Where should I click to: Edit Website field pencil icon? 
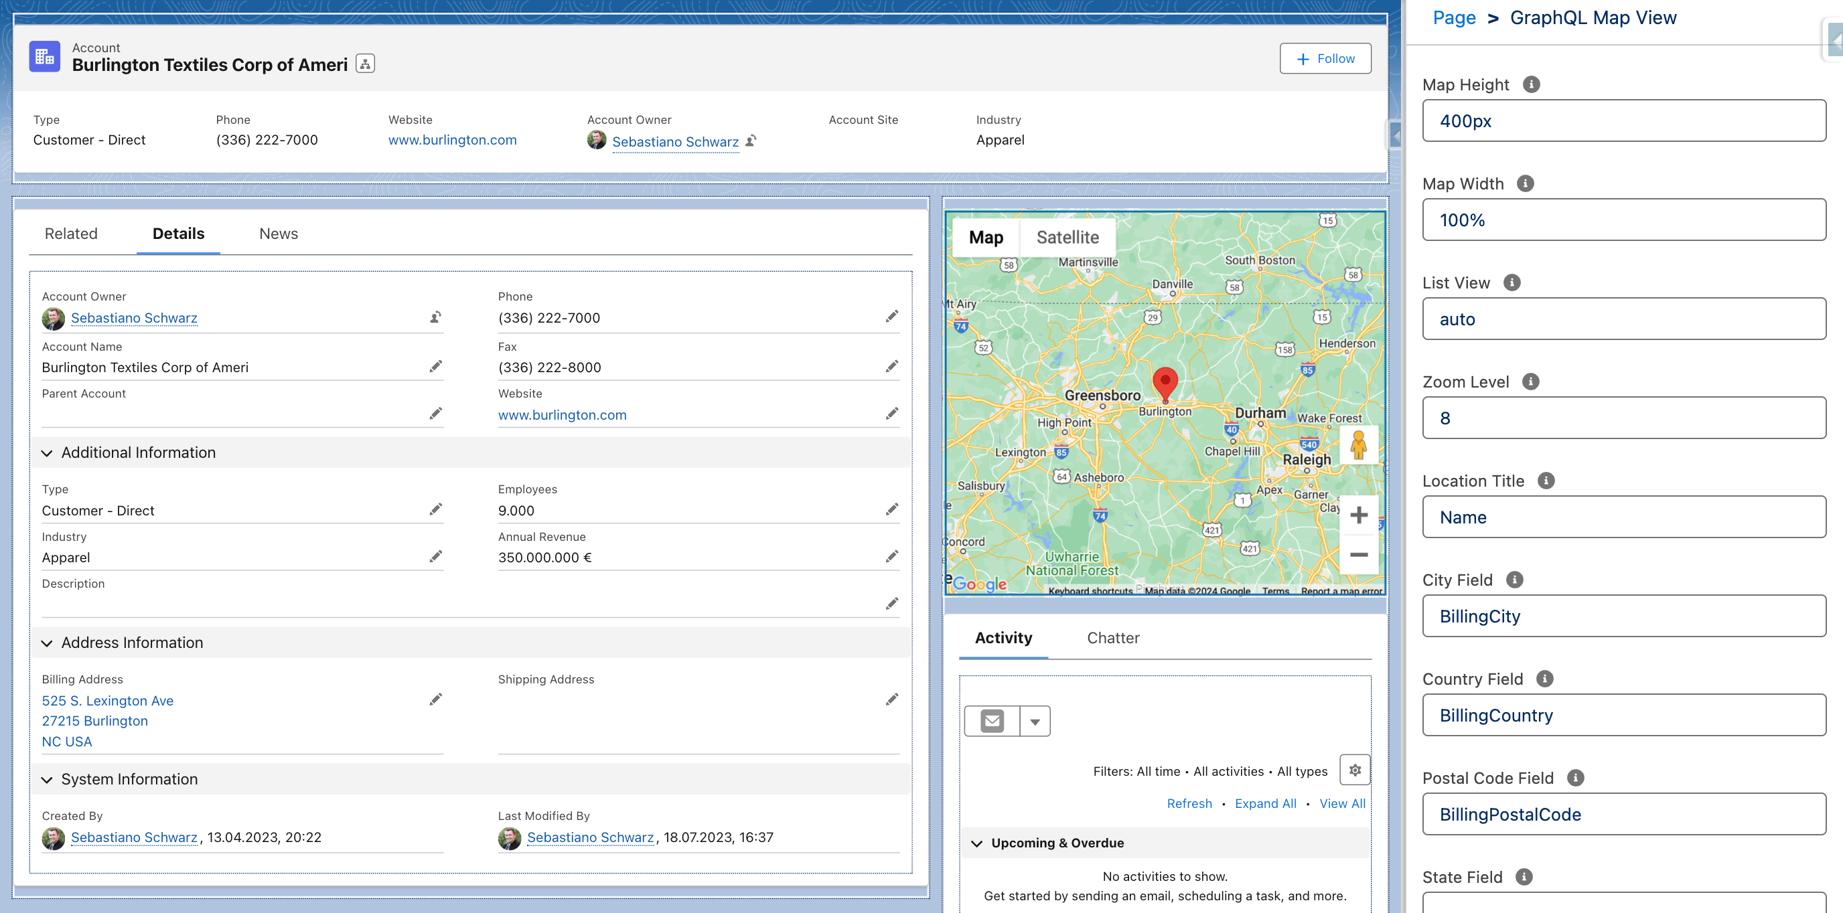pos(891,413)
